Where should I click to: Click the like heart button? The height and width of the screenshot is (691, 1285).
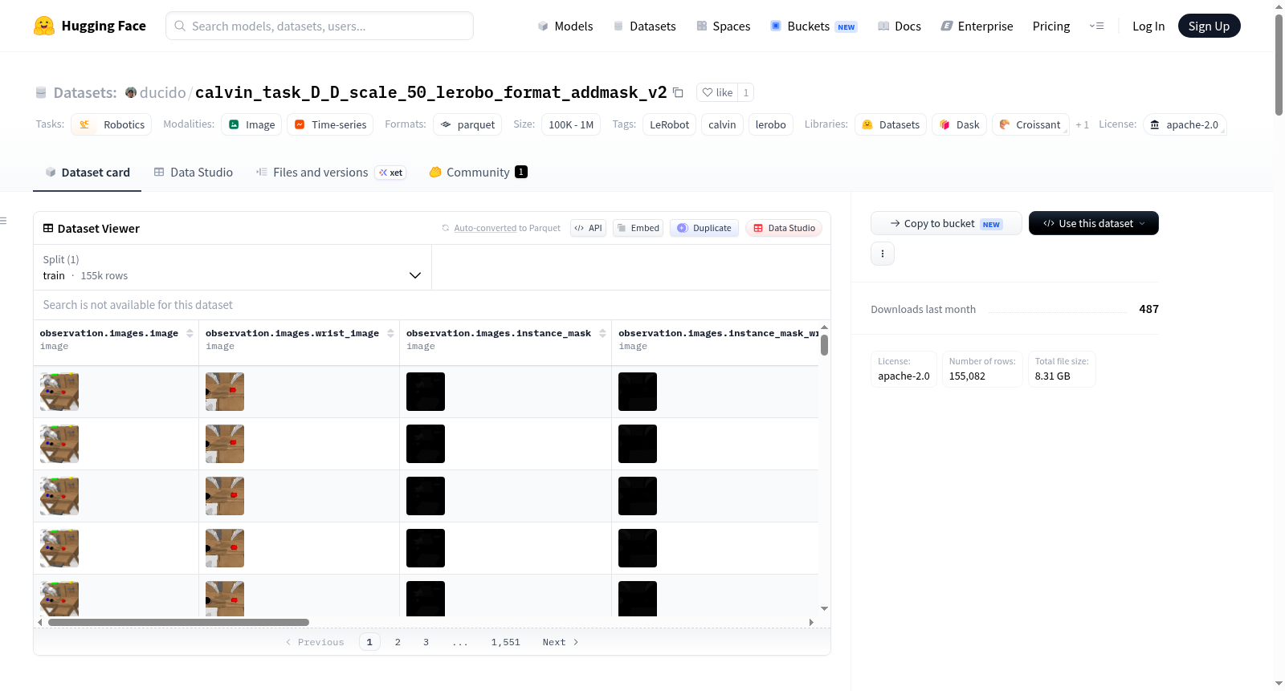(717, 92)
